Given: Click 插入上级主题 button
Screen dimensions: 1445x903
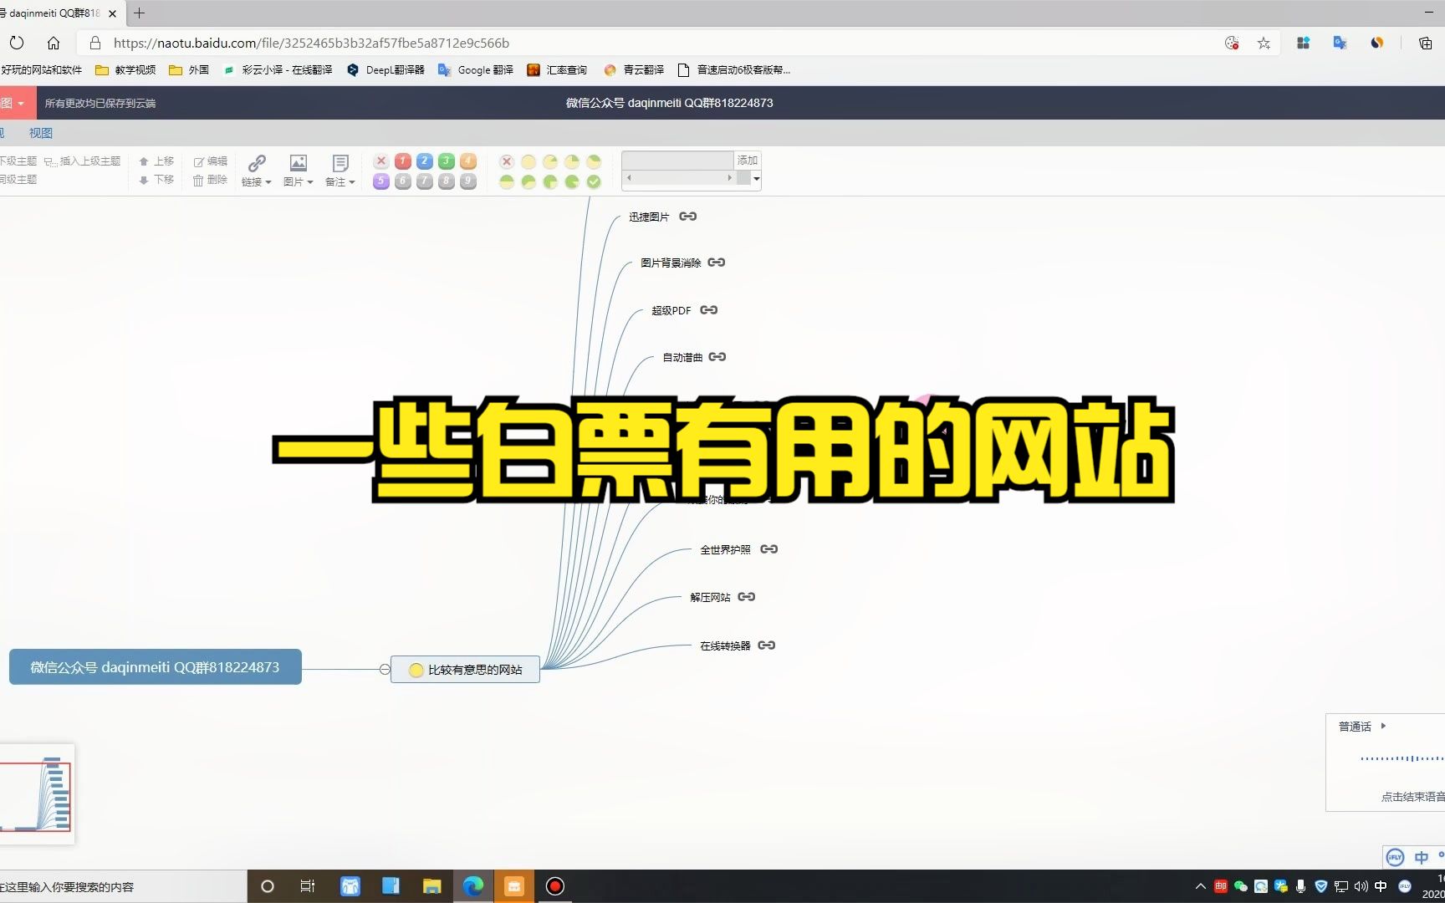Looking at the screenshot, I should (x=83, y=161).
